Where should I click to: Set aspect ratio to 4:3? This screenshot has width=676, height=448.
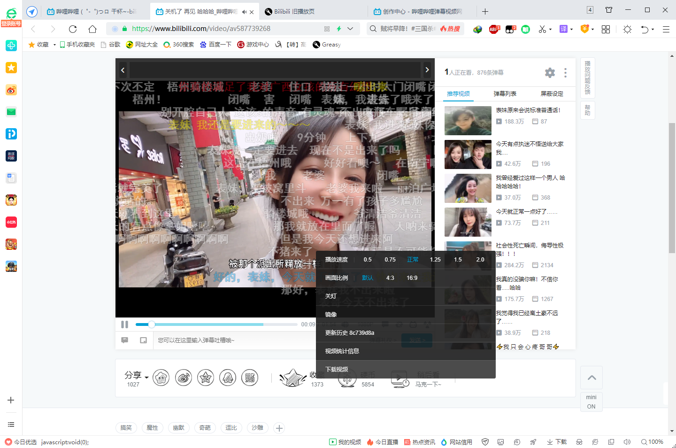coord(390,278)
